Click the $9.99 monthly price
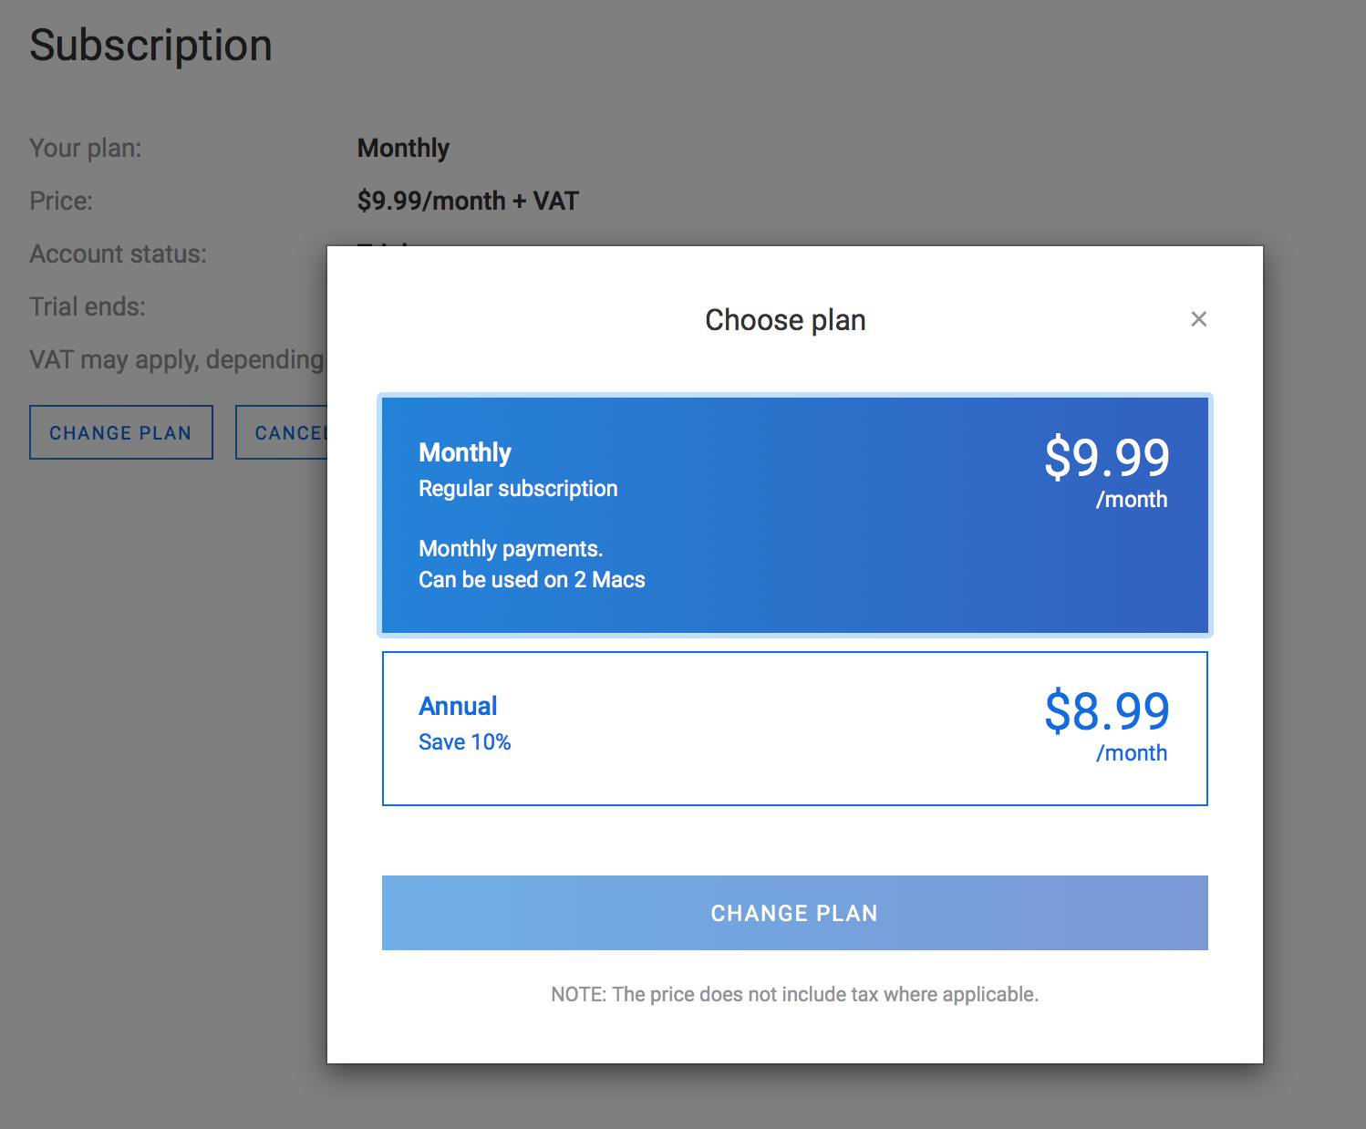This screenshot has width=1366, height=1129. (x=1106, y=458)
